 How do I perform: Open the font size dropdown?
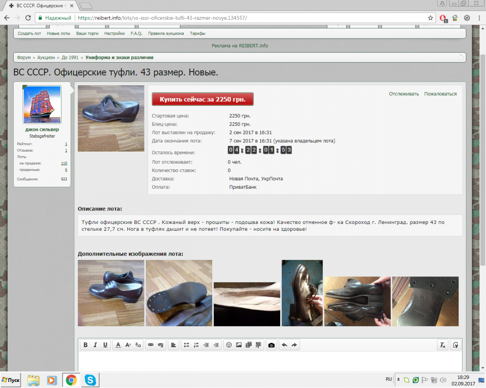click(128, 345)
